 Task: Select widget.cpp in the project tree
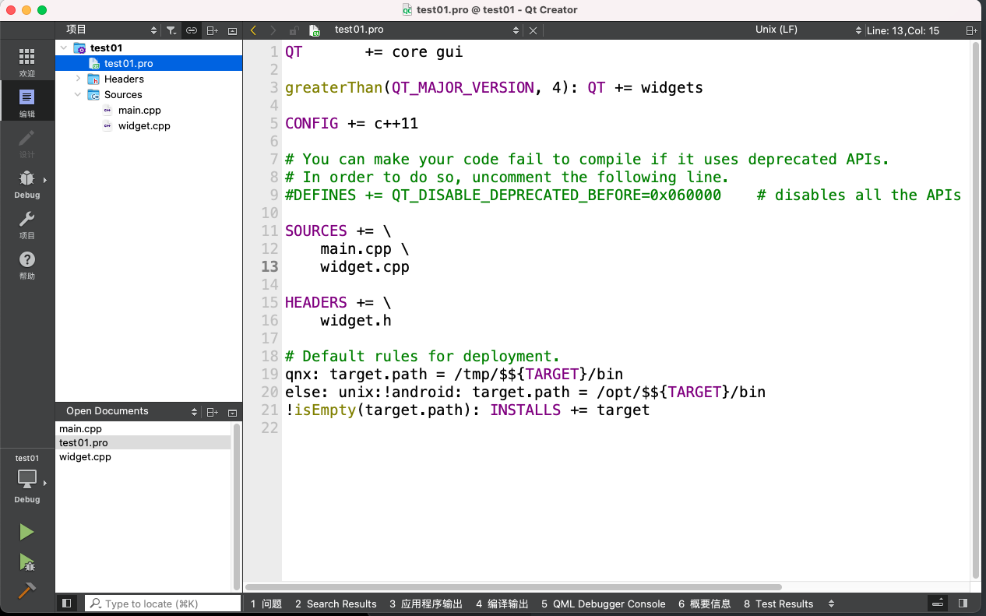[144, 126]
